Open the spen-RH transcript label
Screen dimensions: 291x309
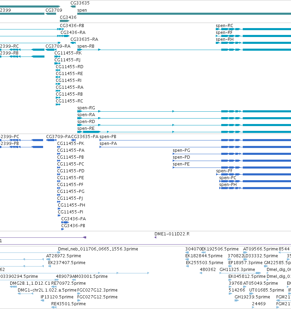coord(225,39)
